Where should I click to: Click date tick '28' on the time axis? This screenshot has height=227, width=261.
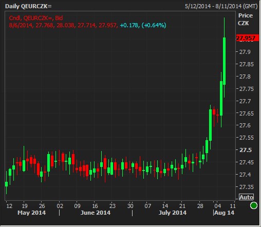coord(200,206)
